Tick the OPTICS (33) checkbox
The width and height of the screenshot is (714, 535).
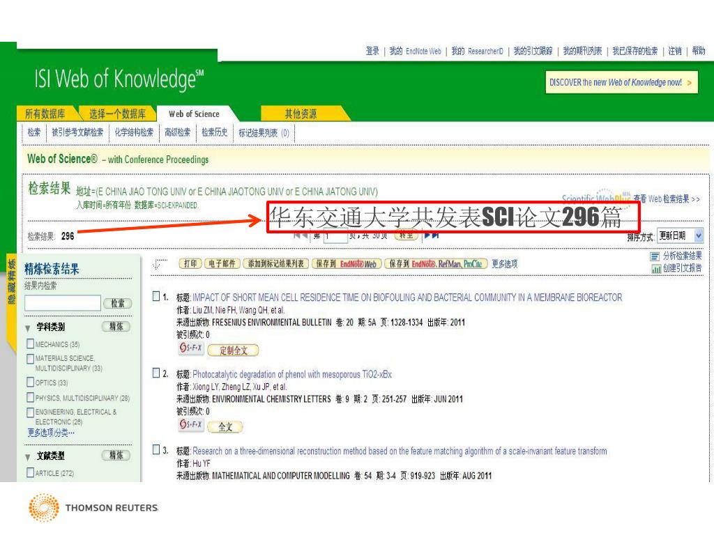(x=31, y=382)
